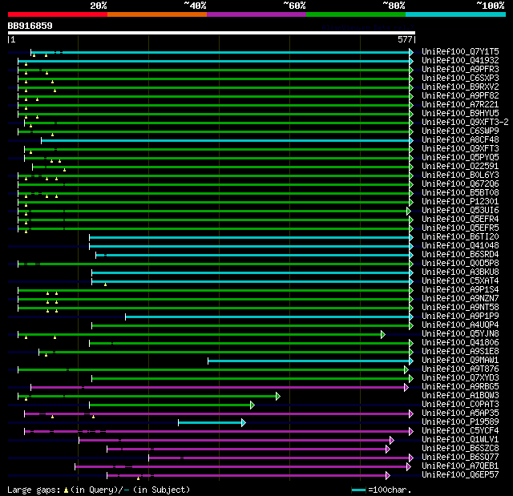Select the UniRef100_C6SXP3 label
Viewport: 513px width, 496px height.
coord(460,79)
